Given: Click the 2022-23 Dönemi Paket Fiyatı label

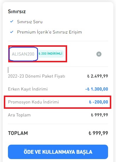Looking at the screenshot, I should click(37, 76).
